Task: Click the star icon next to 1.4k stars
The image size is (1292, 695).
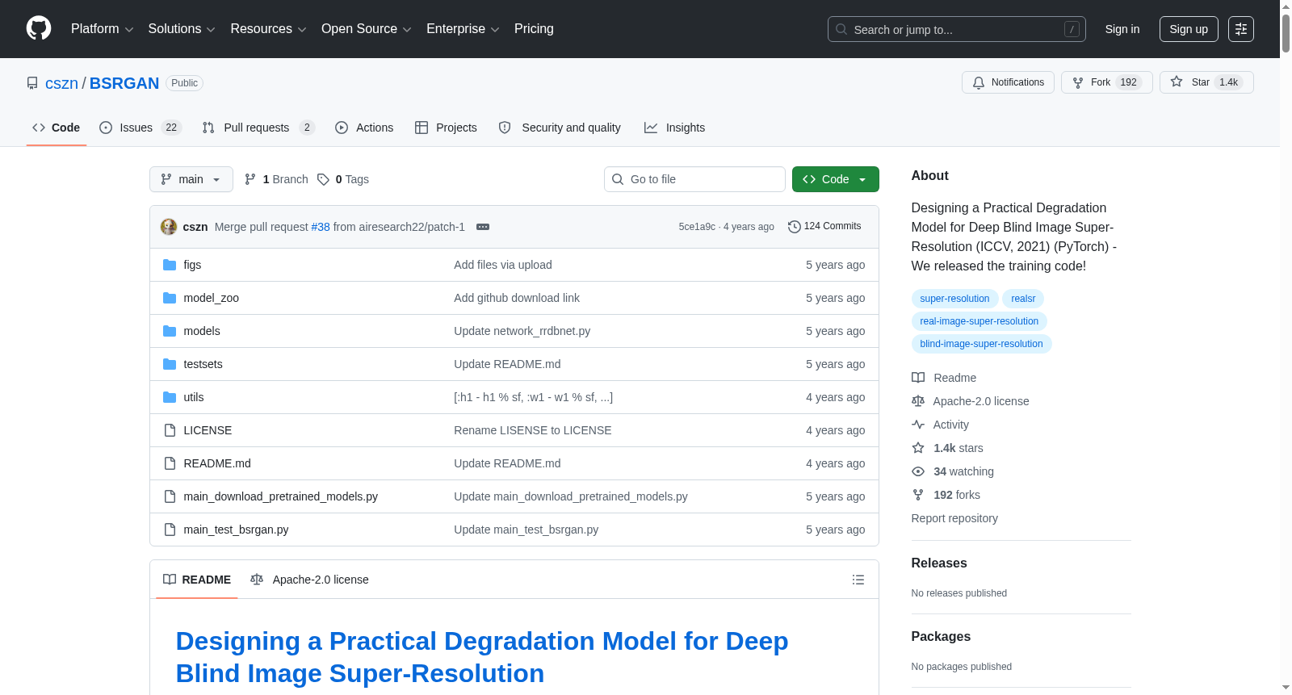Action: click(918, 448)
